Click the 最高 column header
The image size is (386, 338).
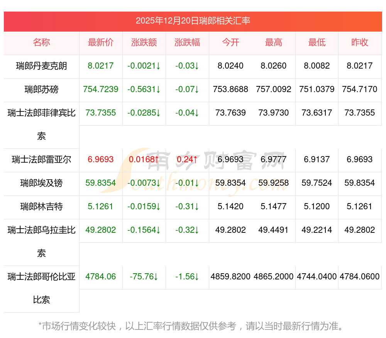pos(274,42)
